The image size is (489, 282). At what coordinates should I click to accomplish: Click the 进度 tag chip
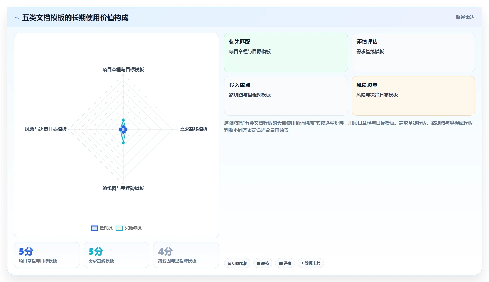point(285,263)
